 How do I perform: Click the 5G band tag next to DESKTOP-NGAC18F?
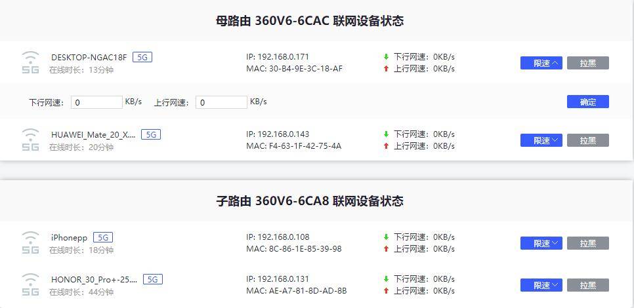click(x=142, y=57)
